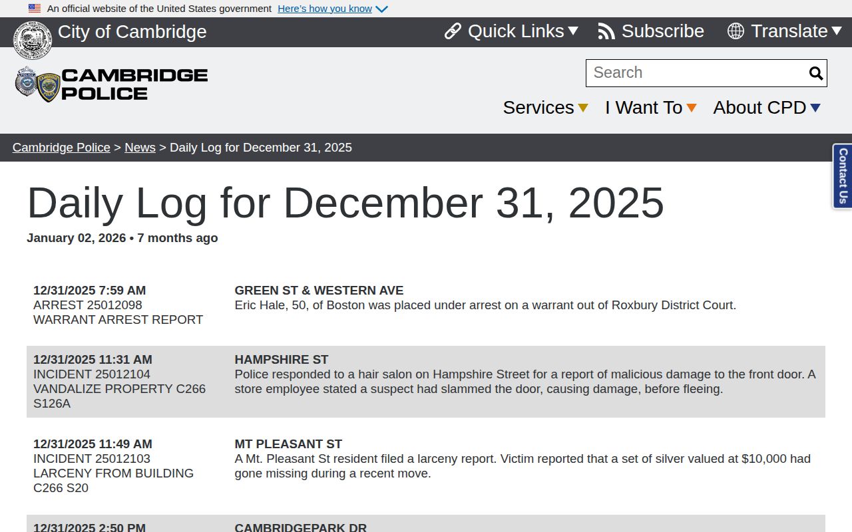Focus the Search input field
This screenshot has height=532, width=852.
[x=697, y=73]
